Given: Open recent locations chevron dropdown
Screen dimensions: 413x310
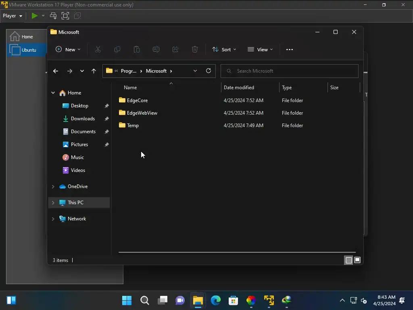Looking at the screenshot, I should tap(82, 71).
